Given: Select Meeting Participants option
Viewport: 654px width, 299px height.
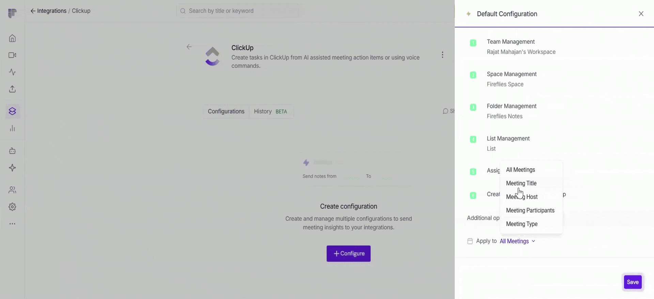Looking at the screenshot, I should click(x=530, y=210).
